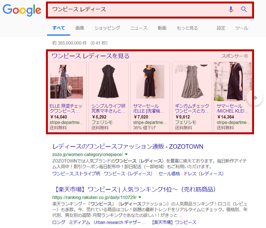Click ELLE 麻混チェックワンピース product title
Screen dimensions: 266x228
tap(66, 109)
